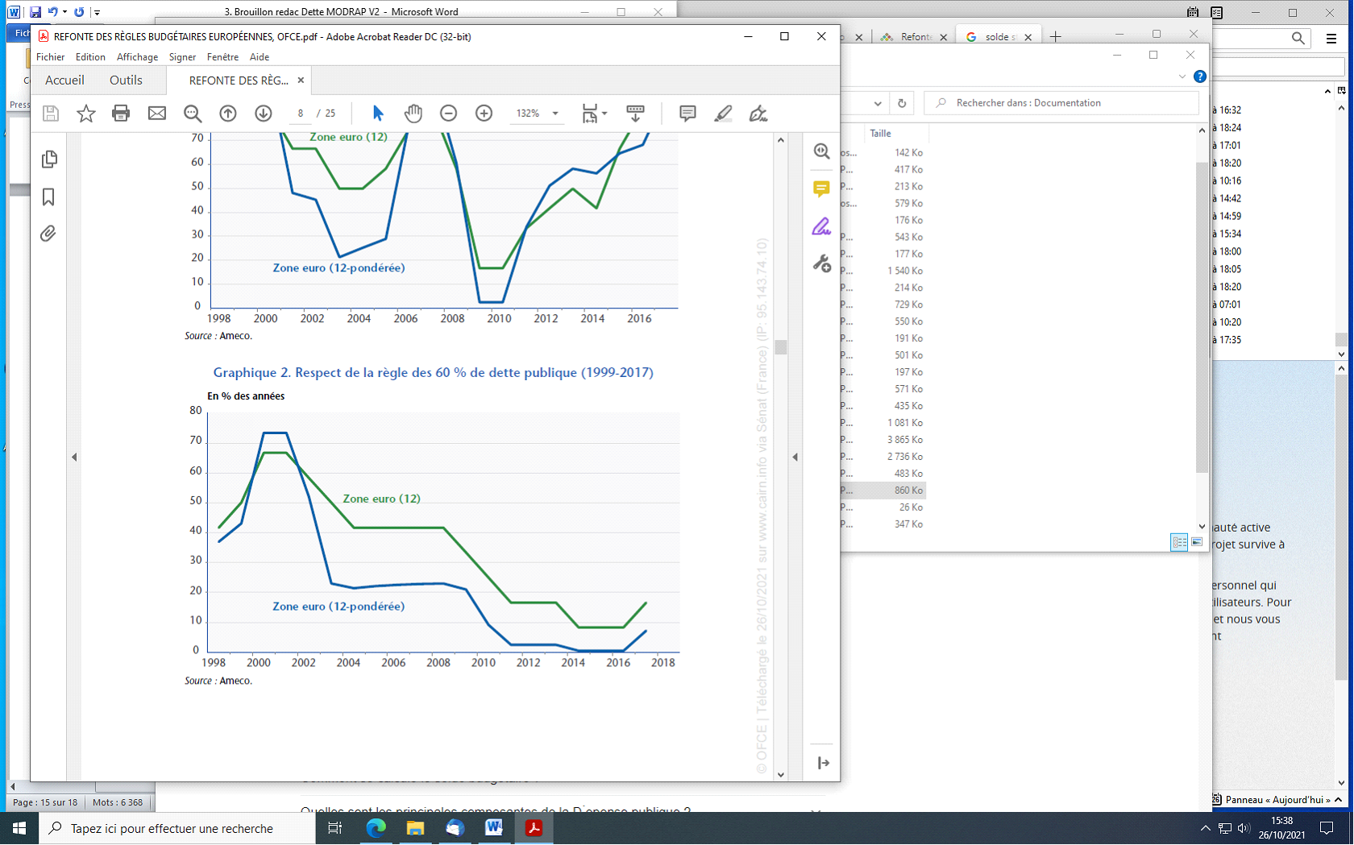This screenshot has width=1354, height=845.
Task: Click the print file icon
Action: coord(121,114)
